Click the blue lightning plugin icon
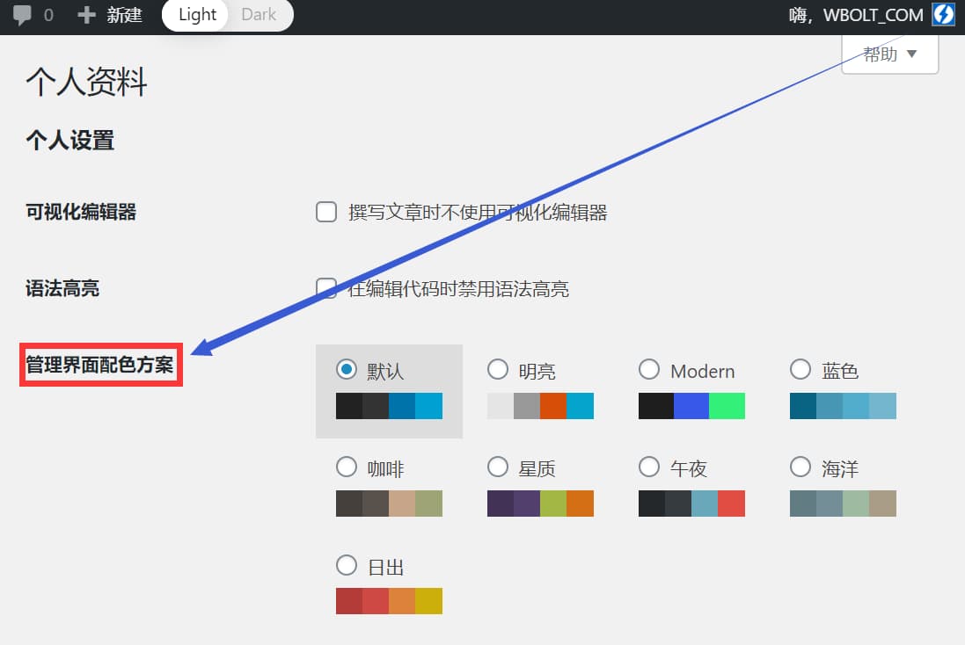 tap(944, 14)
